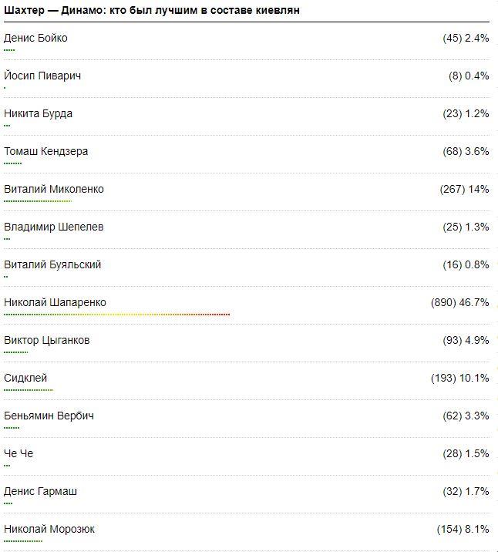The height and width of the screenshot is (552, 498).
Task: Select poll option Денис Бойко
Action: [x=35, y=38]
